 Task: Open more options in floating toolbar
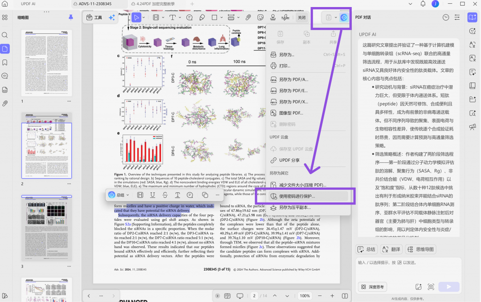217,195
